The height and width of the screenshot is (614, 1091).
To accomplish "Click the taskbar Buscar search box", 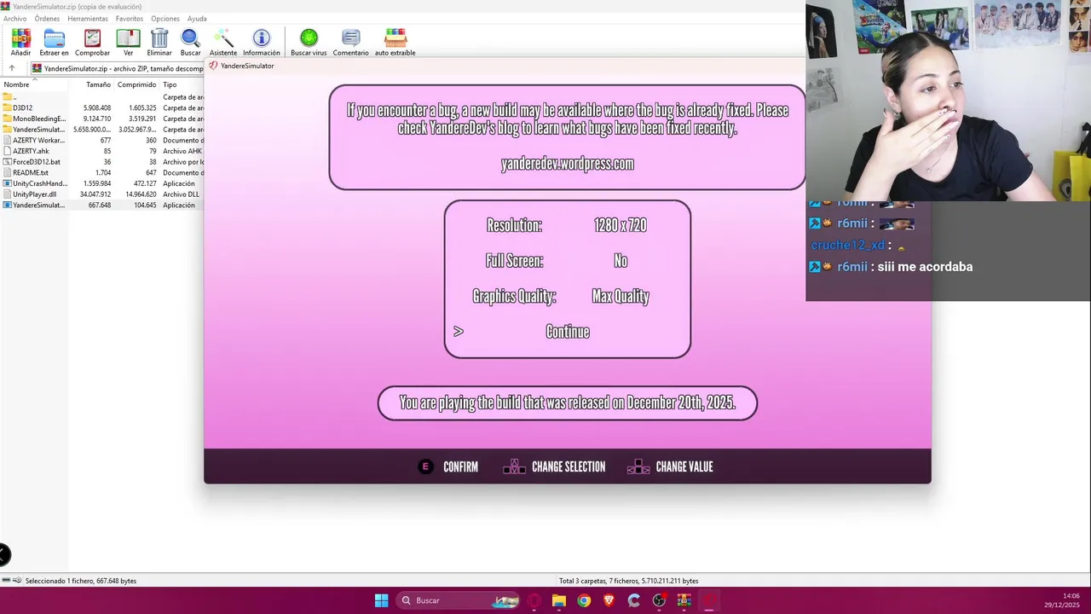I will coord(459,600).
